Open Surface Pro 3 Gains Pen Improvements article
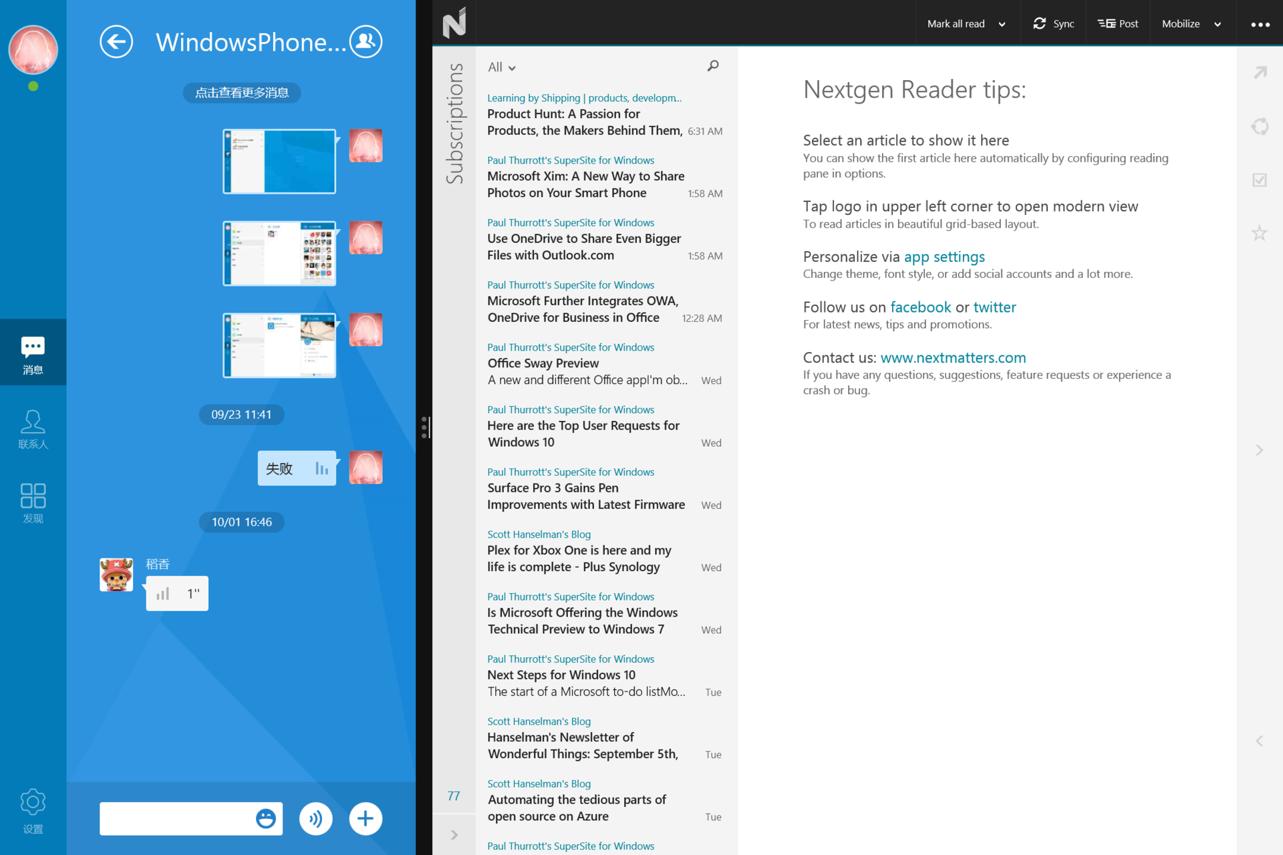The image size is (1283, 855). click(x=605, y=489)
